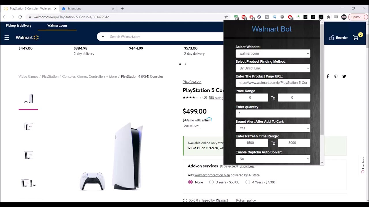Screen dimensions: 369x207
Task: Select the first PS5 product thumbnail
Action: click(28, 99)
